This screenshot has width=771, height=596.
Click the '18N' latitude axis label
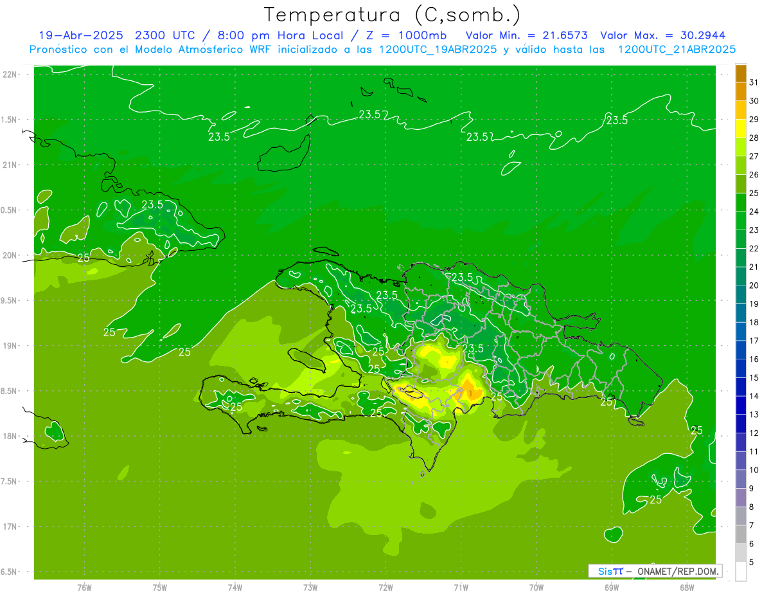tap(10, 436)
